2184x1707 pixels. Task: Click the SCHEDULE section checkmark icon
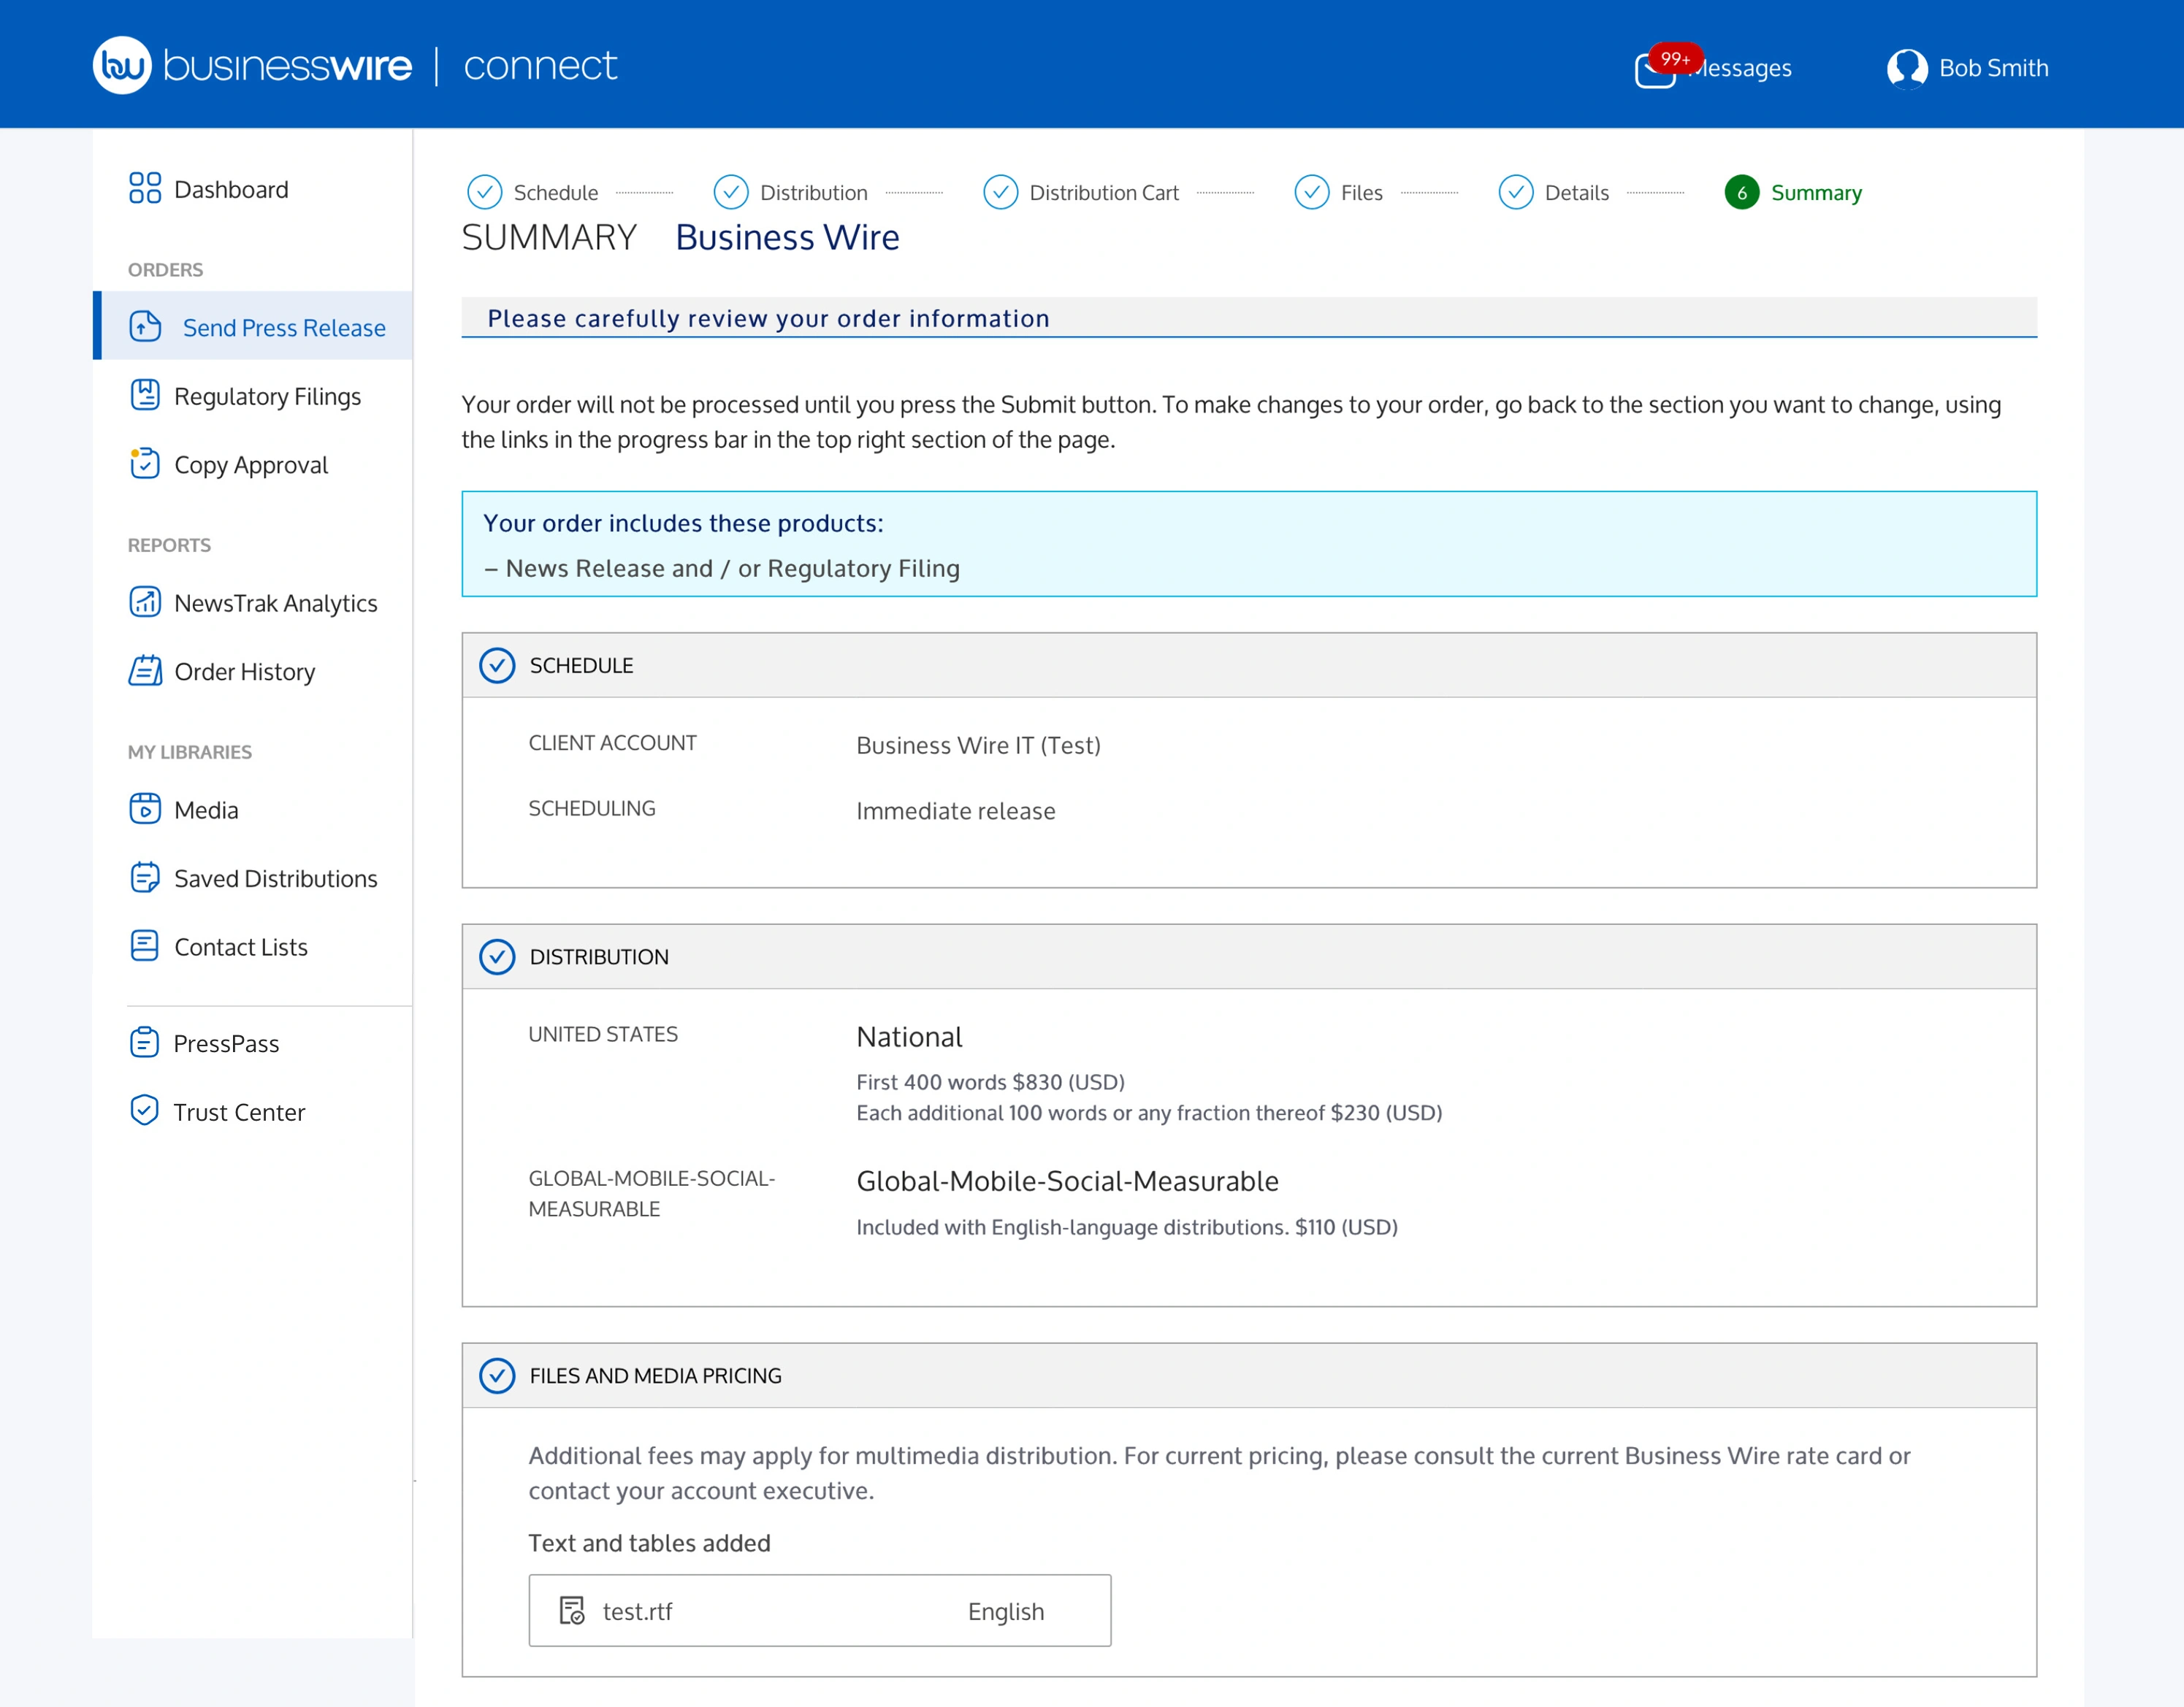pos(497,664)
